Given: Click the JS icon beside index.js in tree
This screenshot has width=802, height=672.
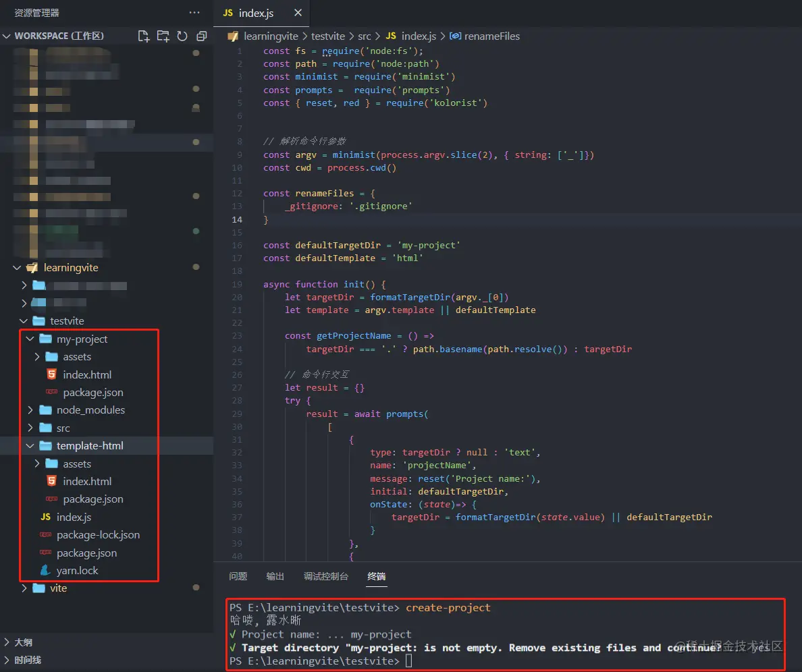Looking at the screenshot, I should click(45, 517).
